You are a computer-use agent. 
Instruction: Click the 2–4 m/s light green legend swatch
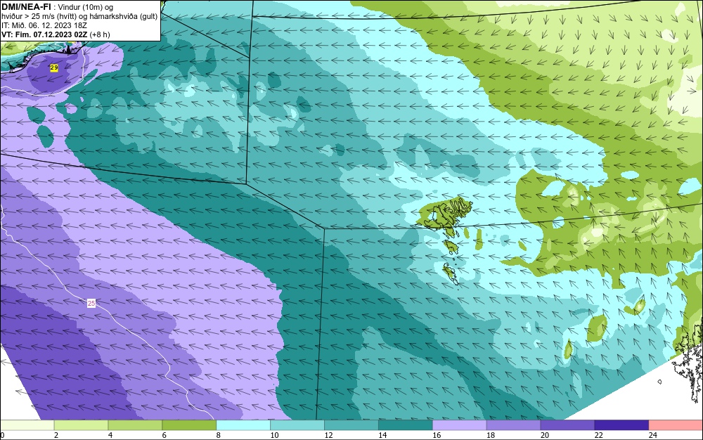coord(81,425)
